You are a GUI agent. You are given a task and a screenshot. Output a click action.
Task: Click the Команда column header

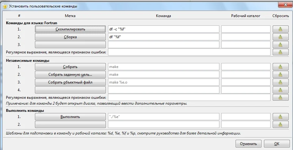[x=164, y=16]
